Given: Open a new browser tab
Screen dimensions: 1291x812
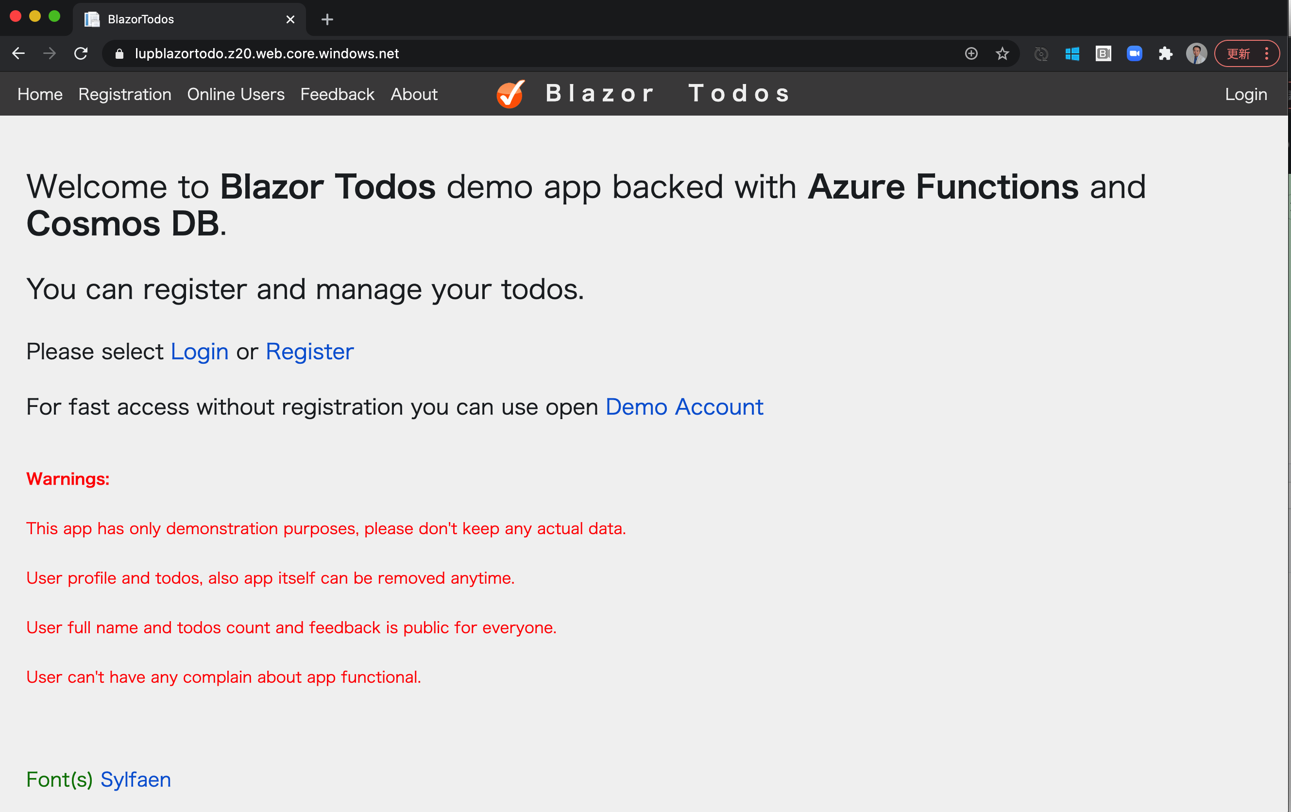Looking at the screenshot, I should (x=327, y=20).
